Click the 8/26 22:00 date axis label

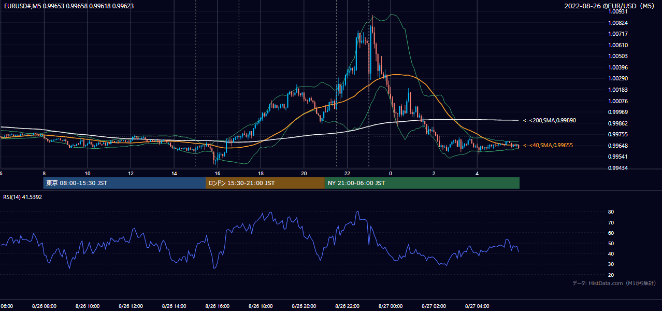point(348,306)
